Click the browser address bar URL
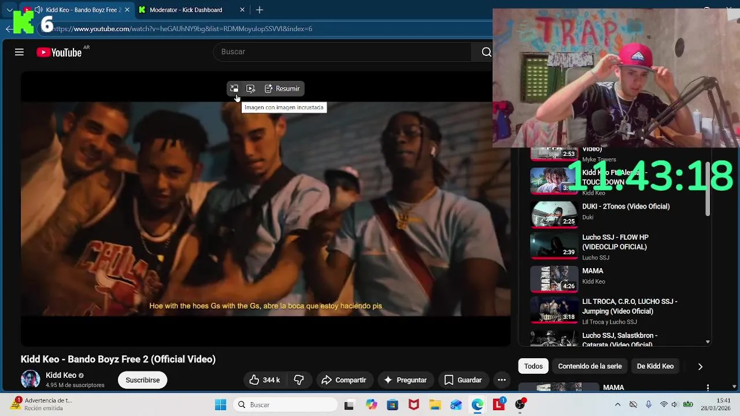The width and height of the screenshot is (740, 416). pos(183,28)
